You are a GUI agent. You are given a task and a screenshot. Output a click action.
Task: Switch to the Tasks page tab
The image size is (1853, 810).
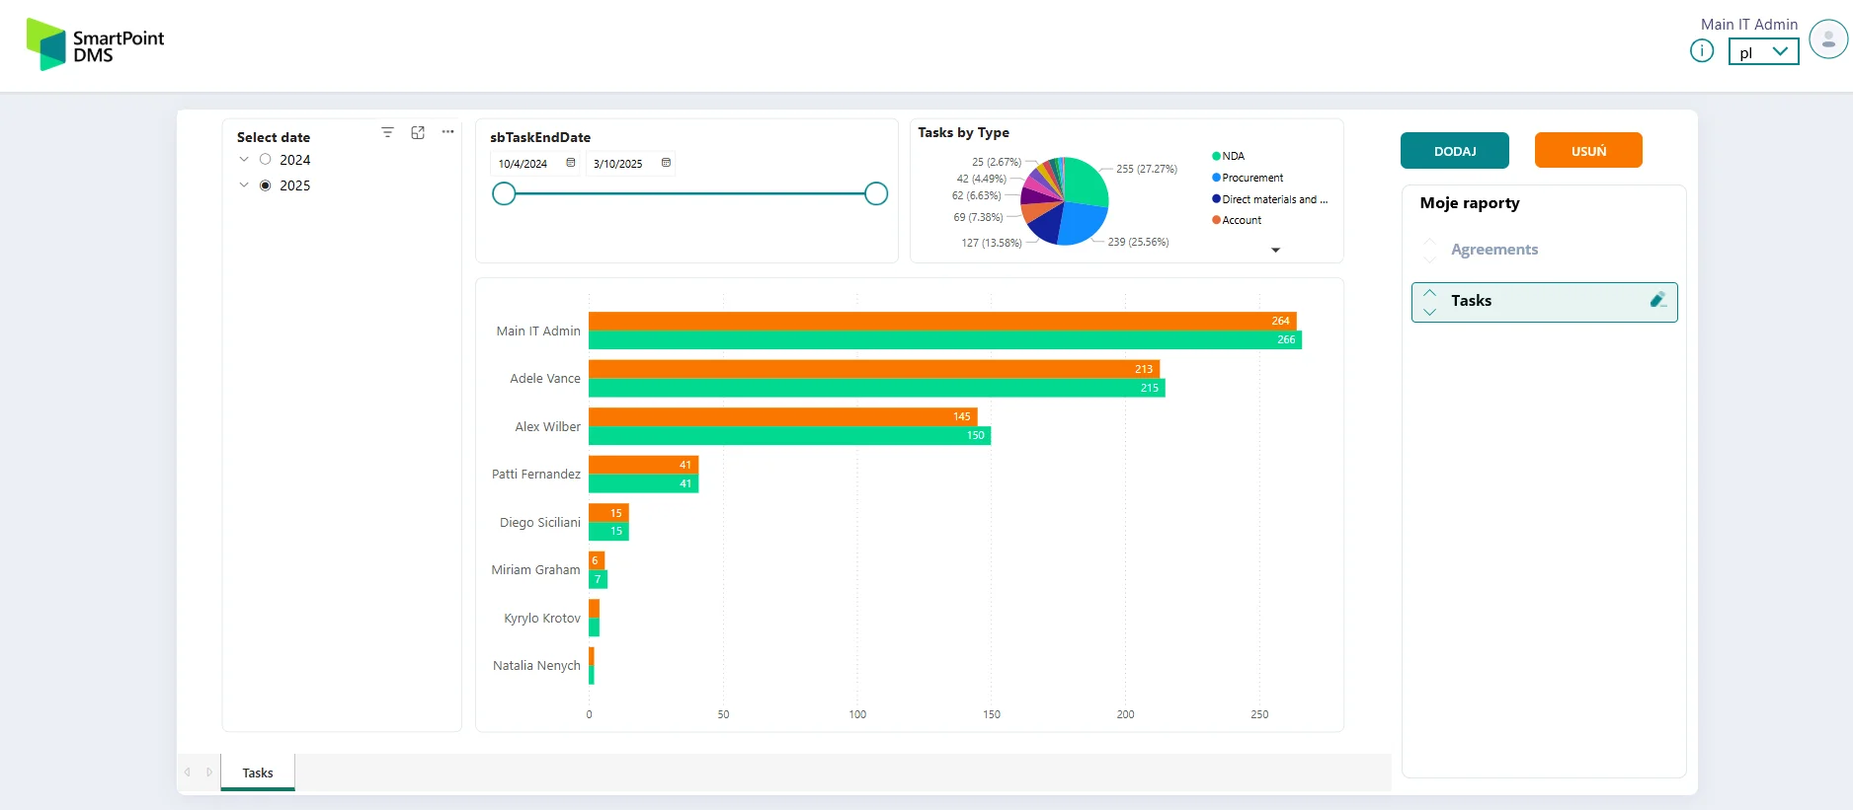258,773
